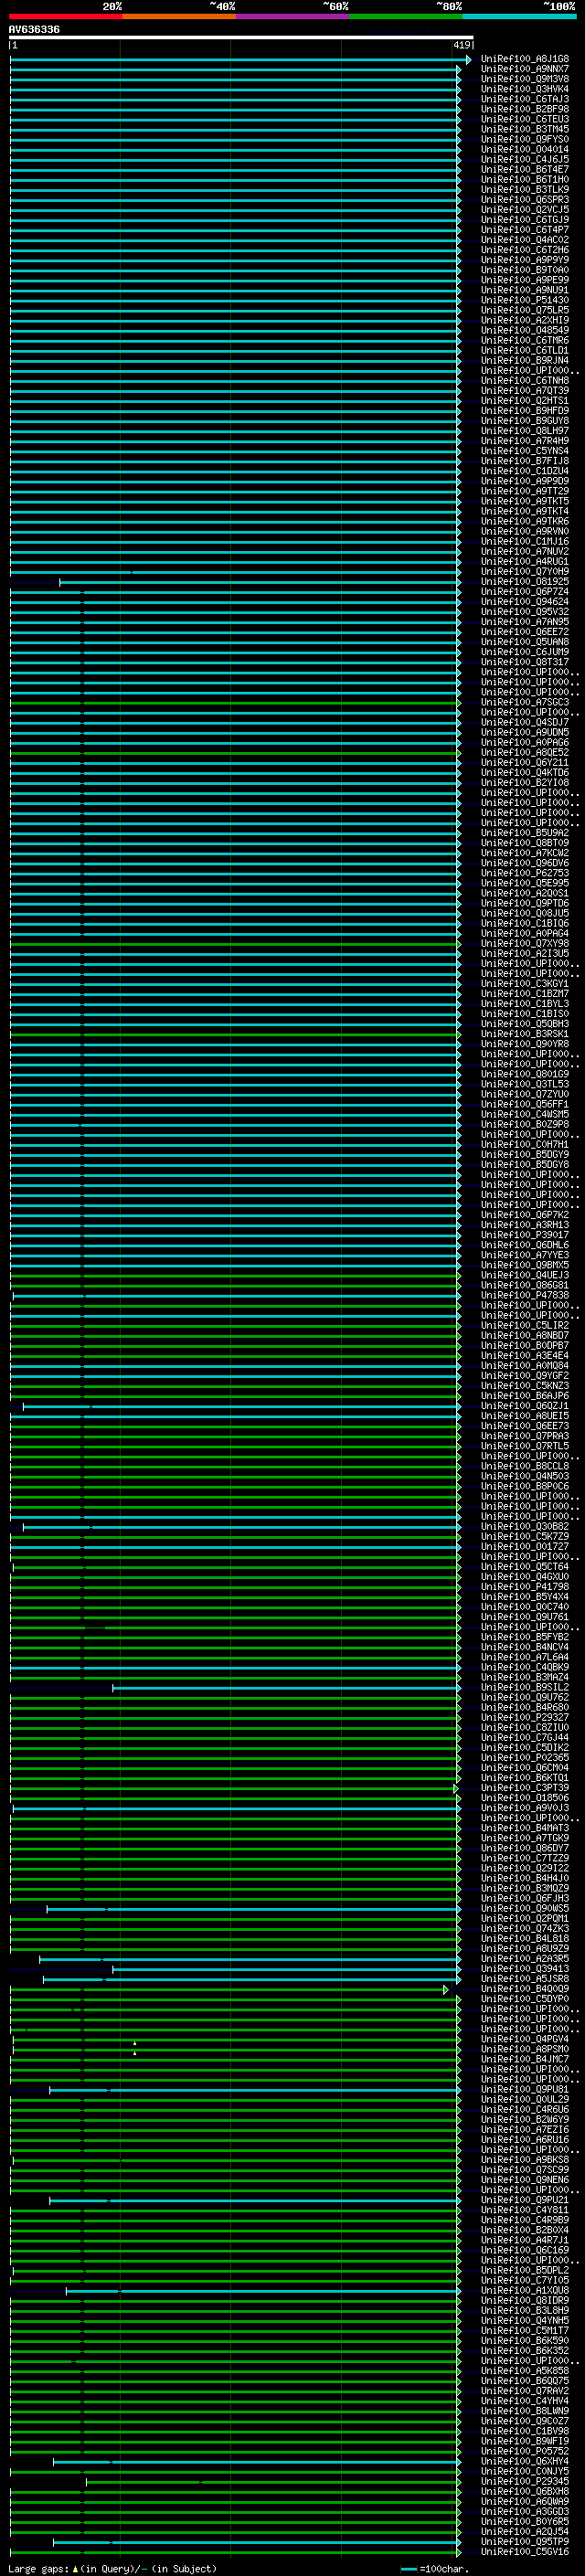The image size is (585, 2576).
Task: Click the AV636336 query name label
Action: point(34,30)
